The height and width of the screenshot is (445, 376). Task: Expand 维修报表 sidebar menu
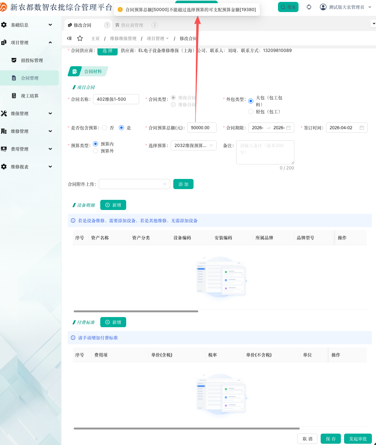pyautogui.click(x=50, y=167)
